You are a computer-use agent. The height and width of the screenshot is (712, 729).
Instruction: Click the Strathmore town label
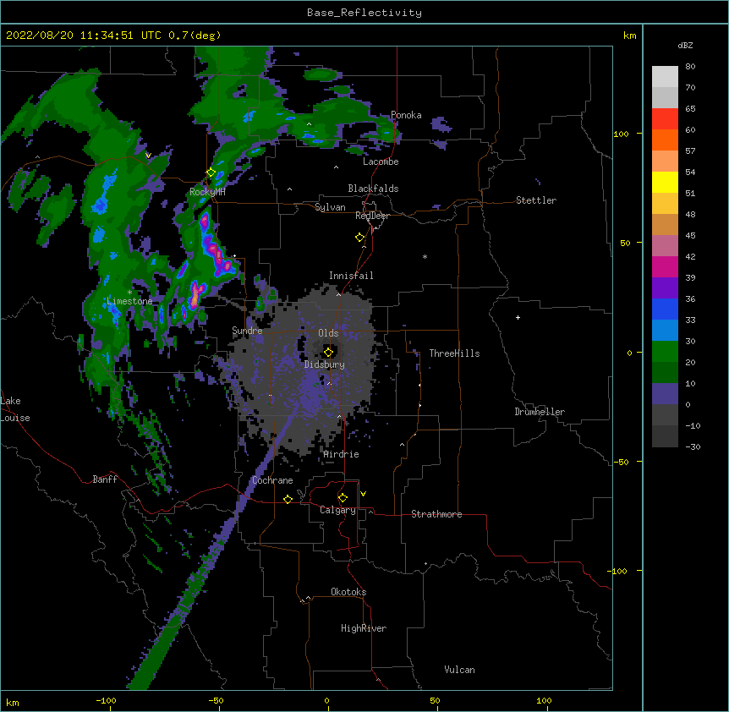pyautogui.click(x=436, y=514)
